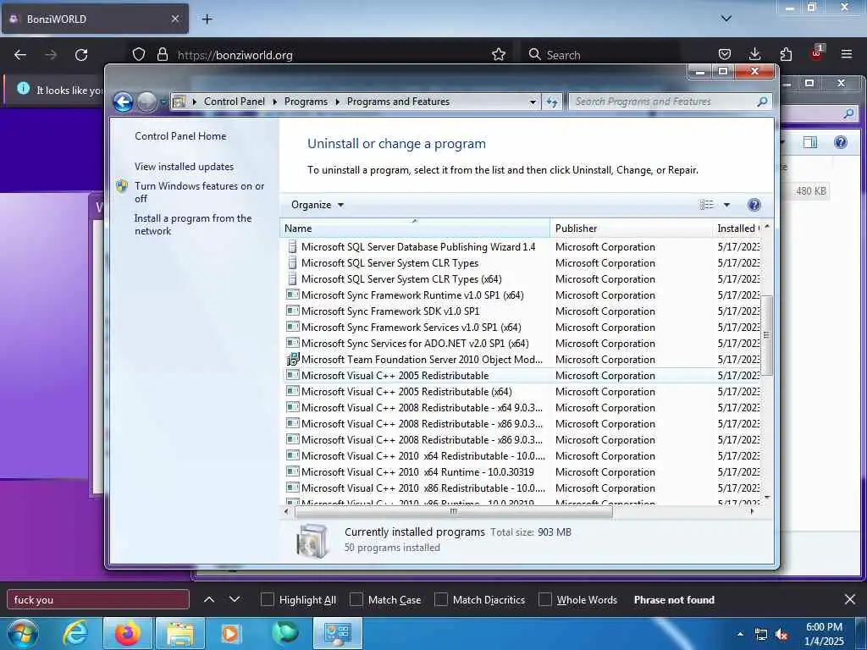Tick the Match Case checkbox
Viewport: 867px width, 650px height.
coord(356,600)
